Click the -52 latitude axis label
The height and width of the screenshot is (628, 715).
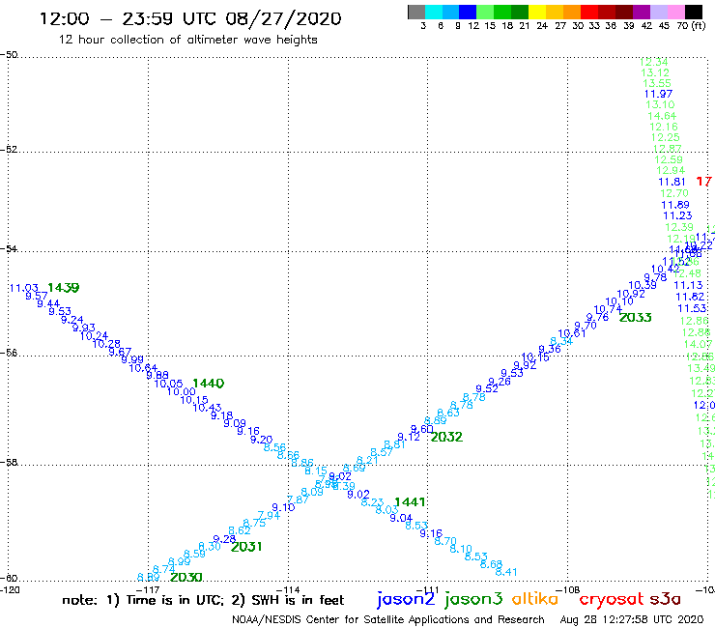click(x=9, y=150)
